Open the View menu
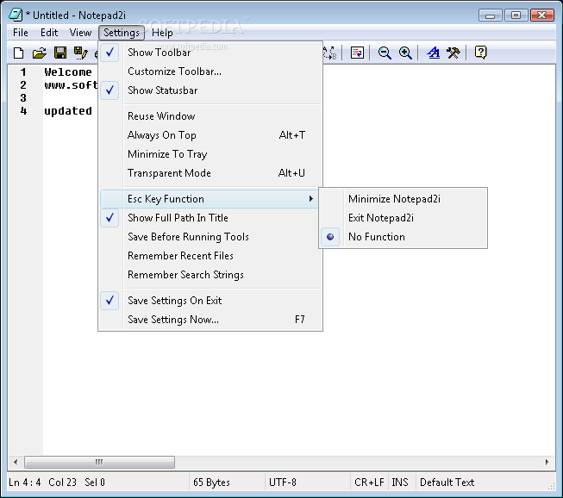 click(x=80, y=33)
